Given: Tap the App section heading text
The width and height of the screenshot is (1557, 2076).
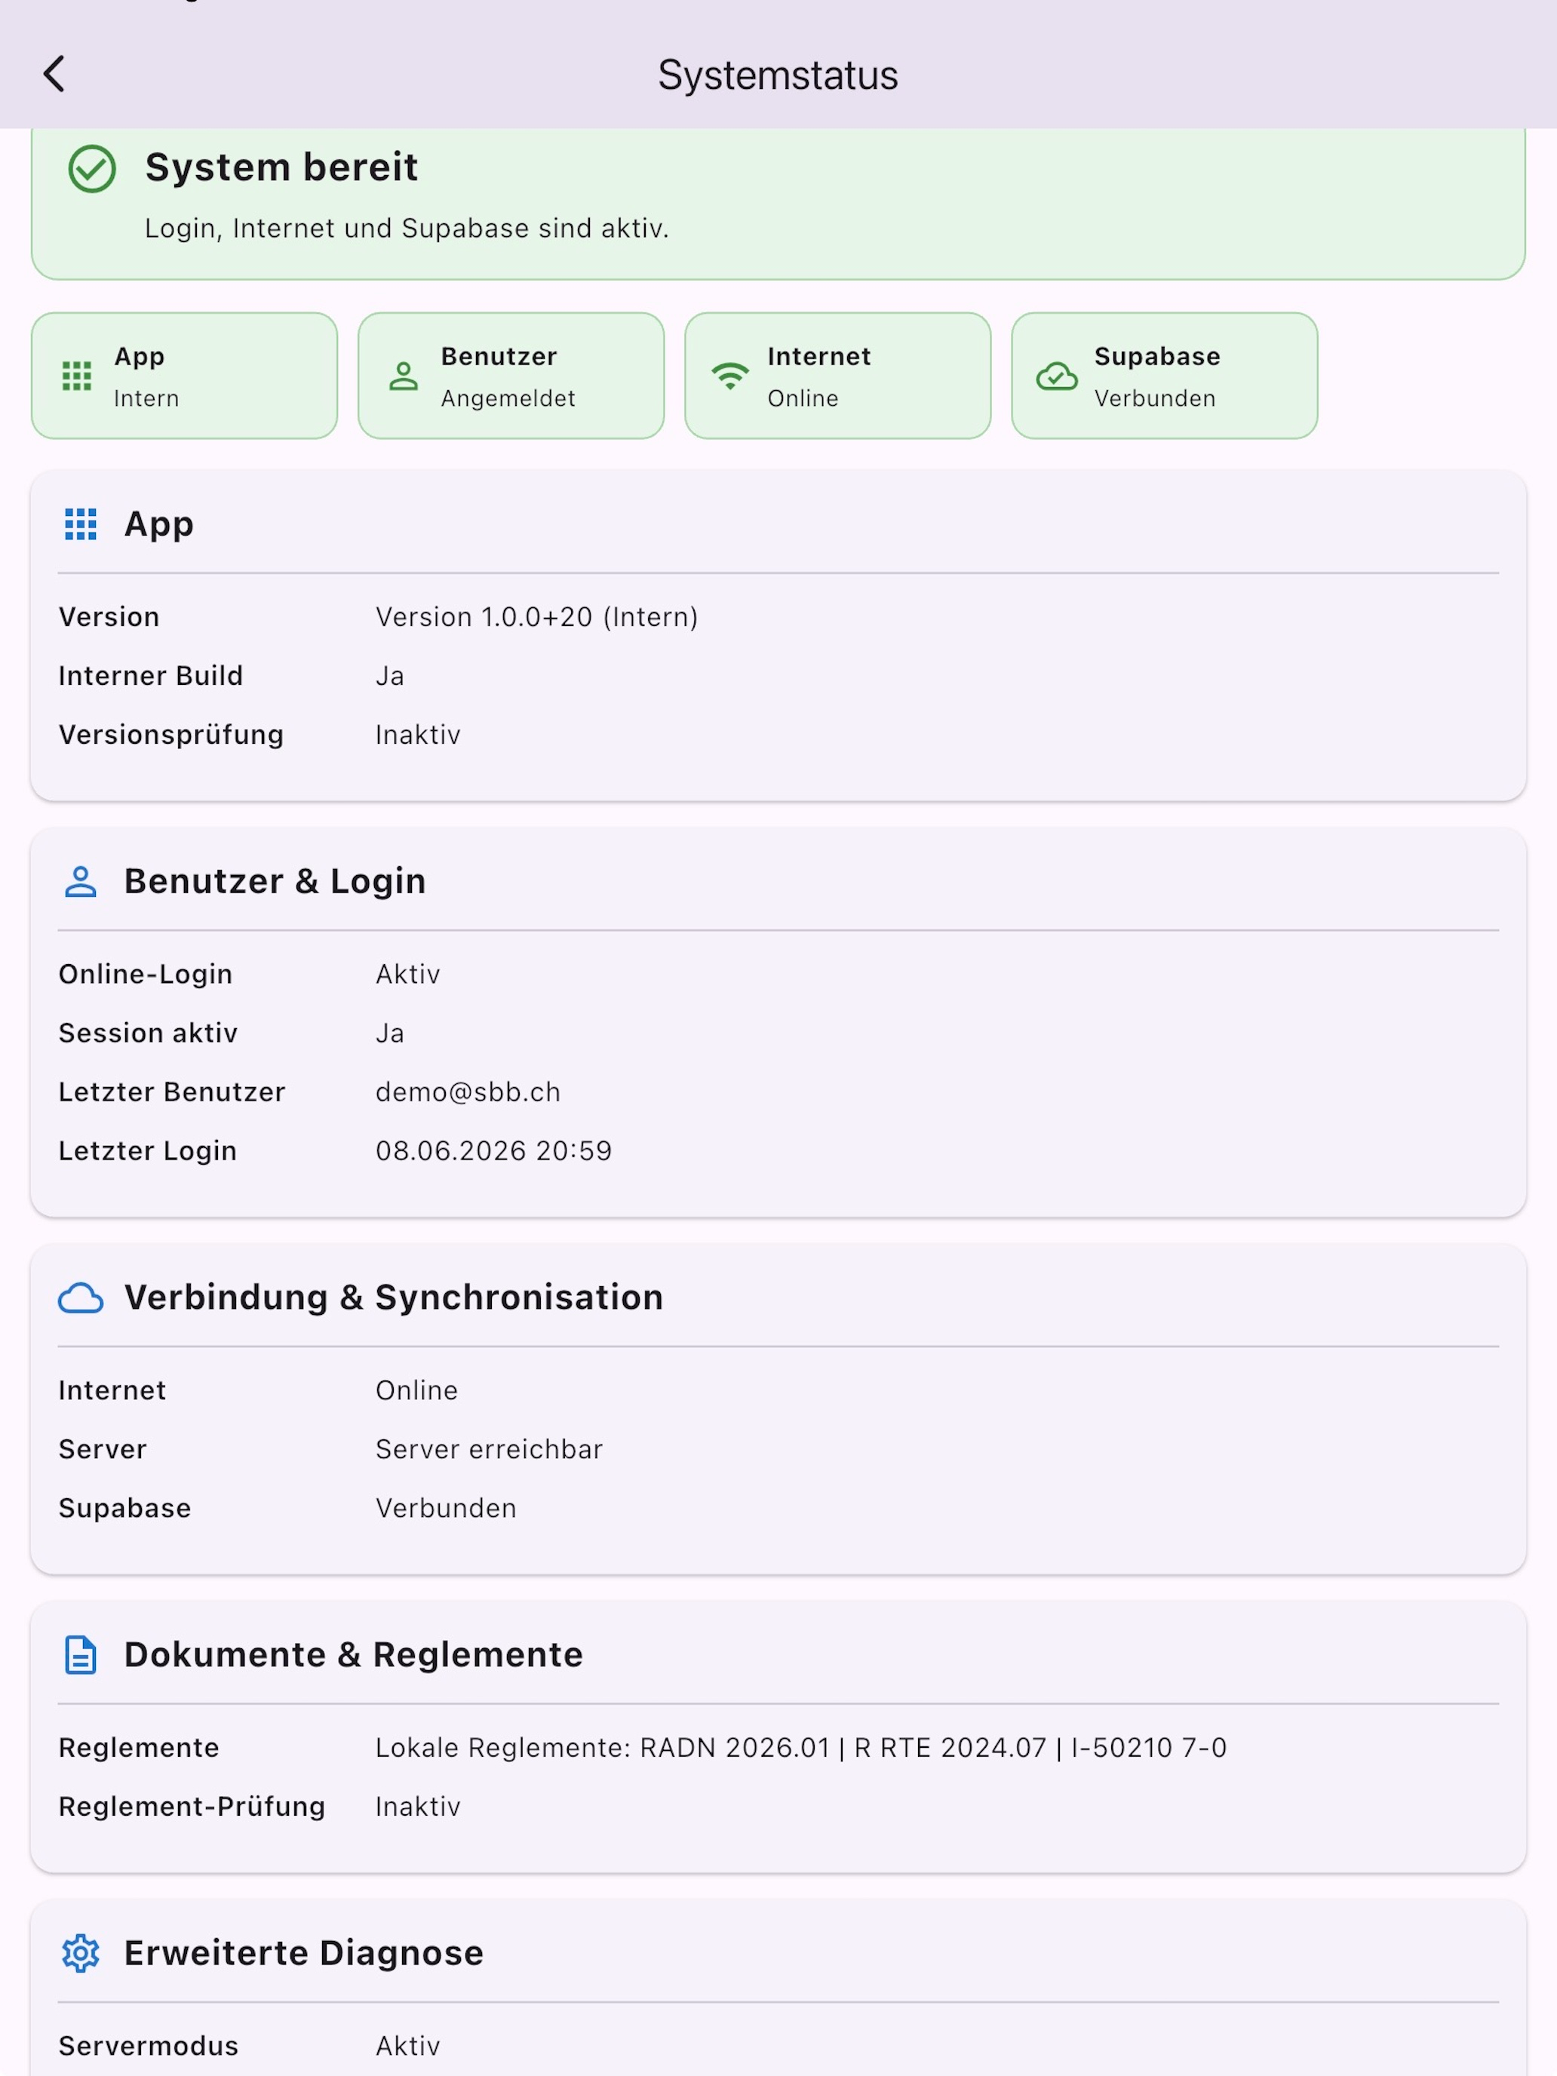Looking at the screenshot, I should pyautogui.click(x=158, y=524).
